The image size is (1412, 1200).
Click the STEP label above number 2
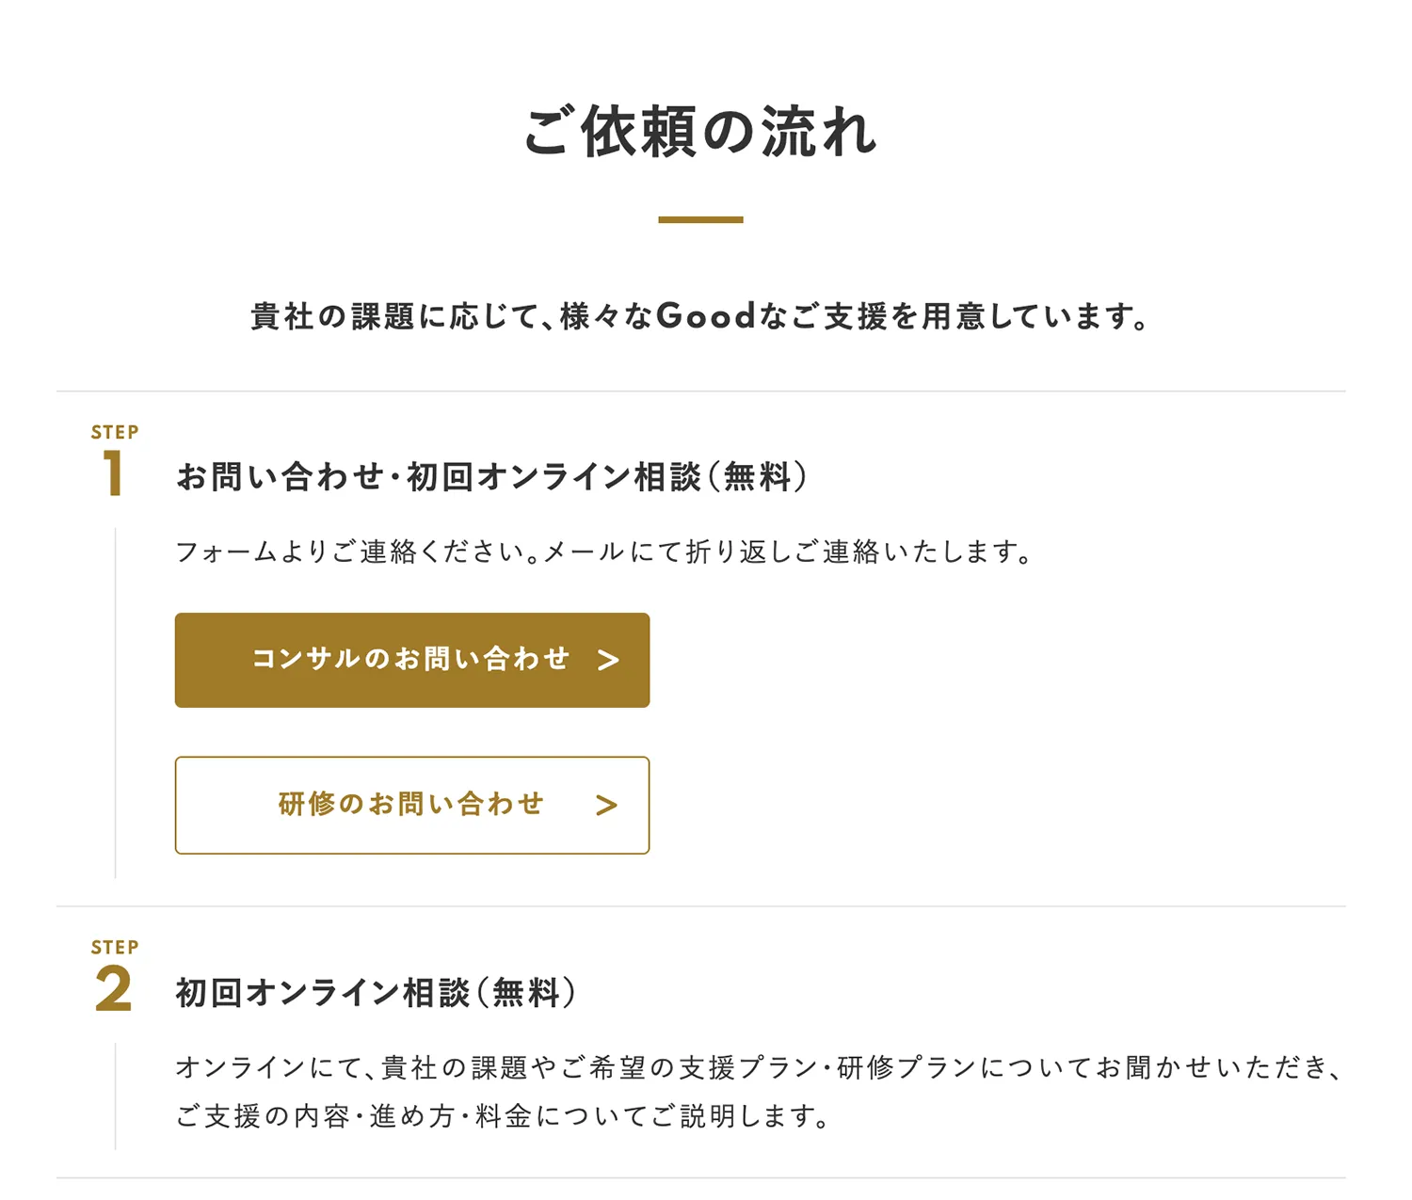[x=115, y=947]
